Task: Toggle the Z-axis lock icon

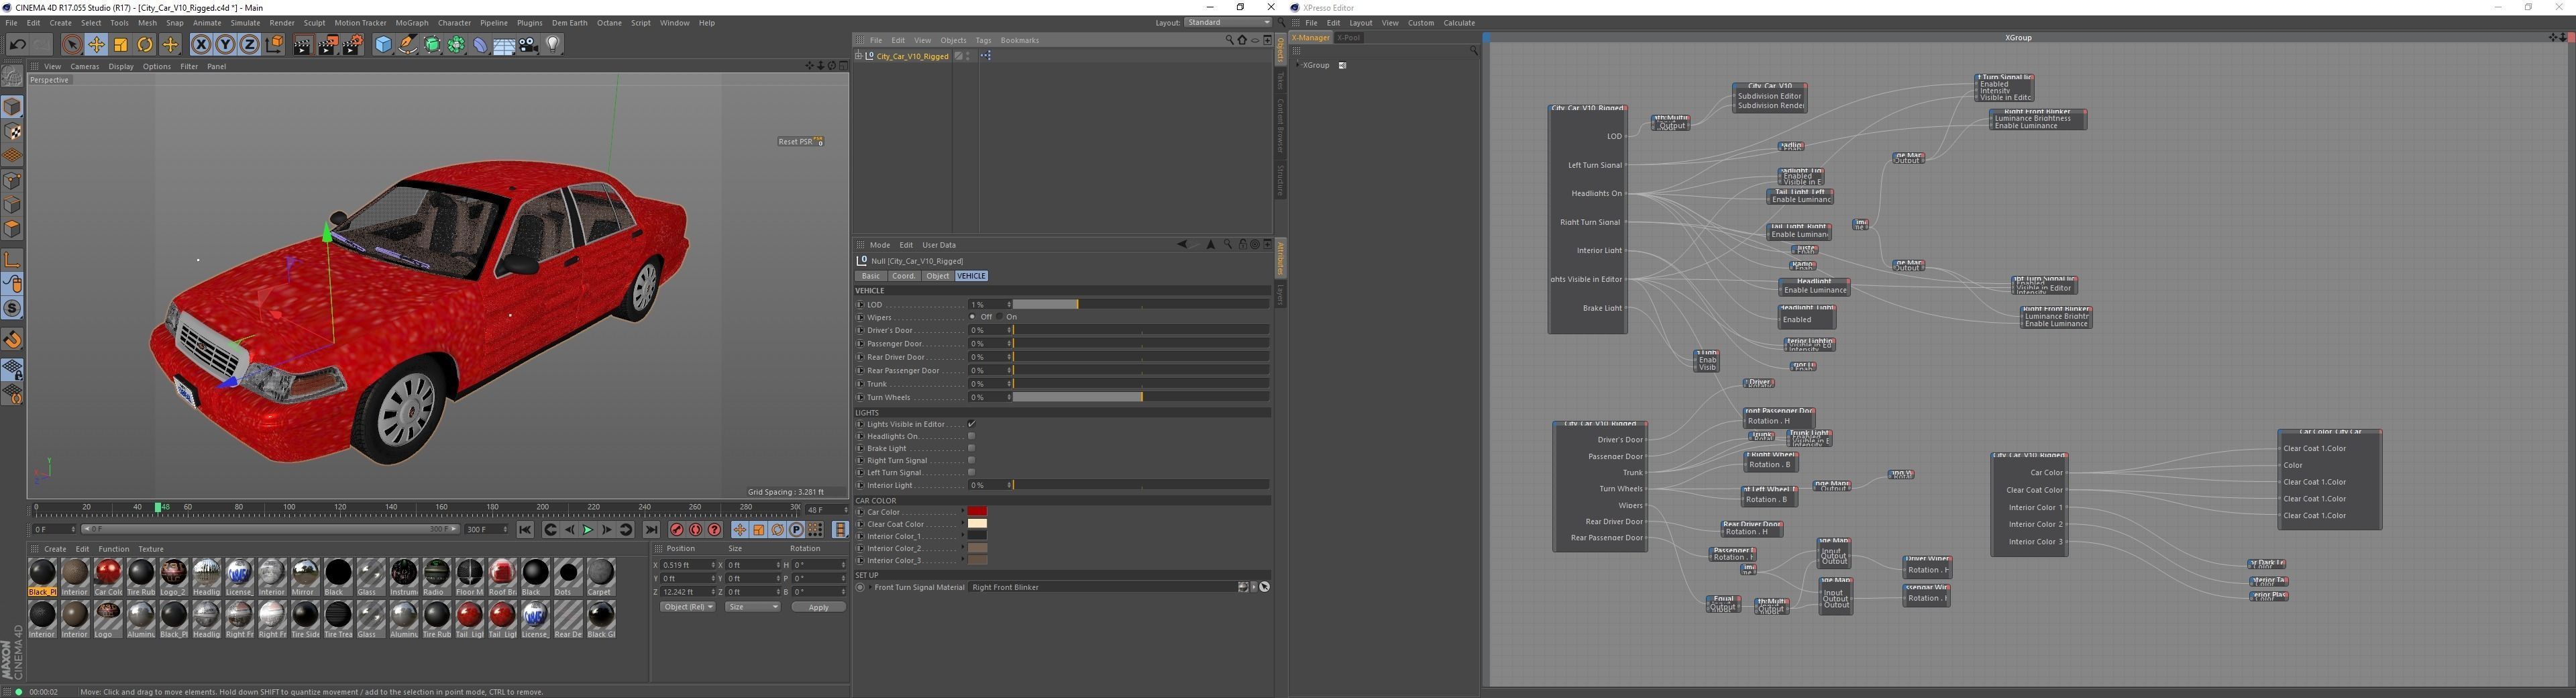Action: pos(249,44)
